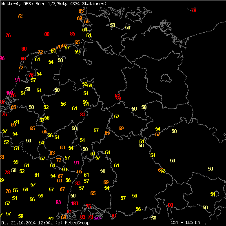Click the '154 - 185 km' scale label
226x226 pixels.
pos(185,222)
